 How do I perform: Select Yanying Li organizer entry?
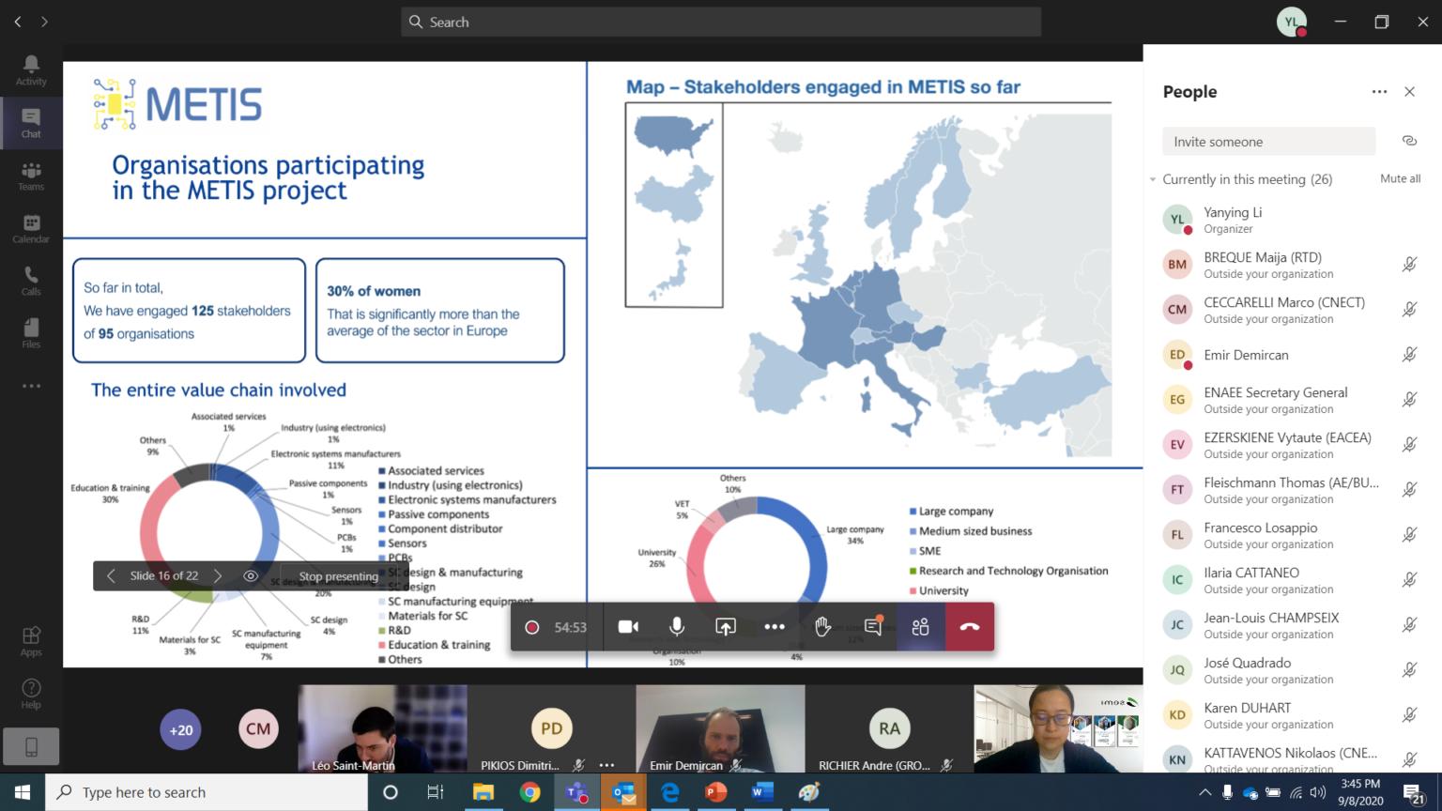point(1292,220)
